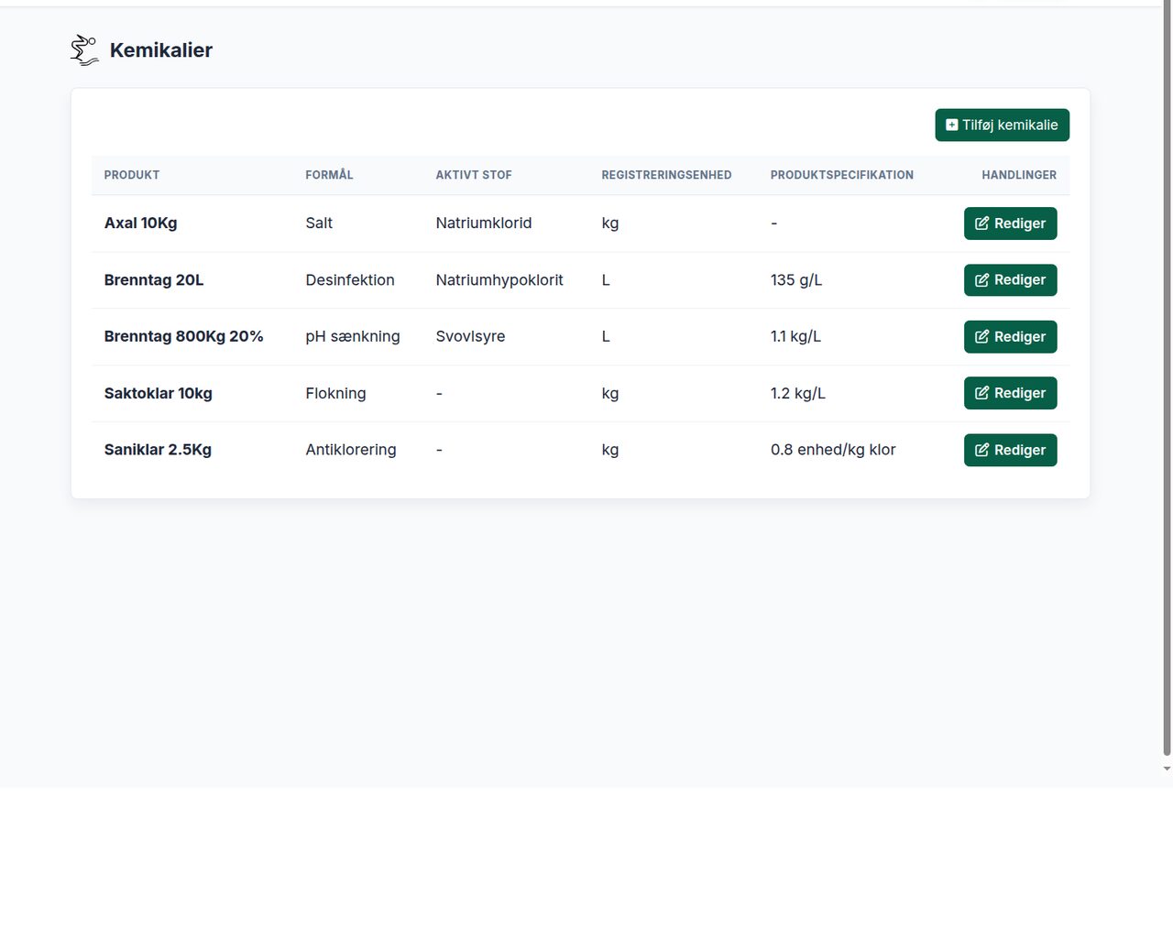Add a new chemical with Tilføj kemikalie
This screenshot has width=1173, height=938.
pyautogui.click(x=1002, y=125)
